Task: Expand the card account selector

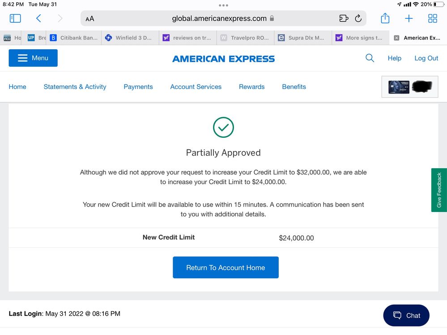Action: point(409,87)
